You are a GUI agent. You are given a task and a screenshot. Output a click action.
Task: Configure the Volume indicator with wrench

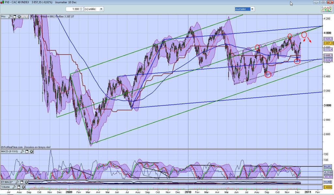[14, 187]
